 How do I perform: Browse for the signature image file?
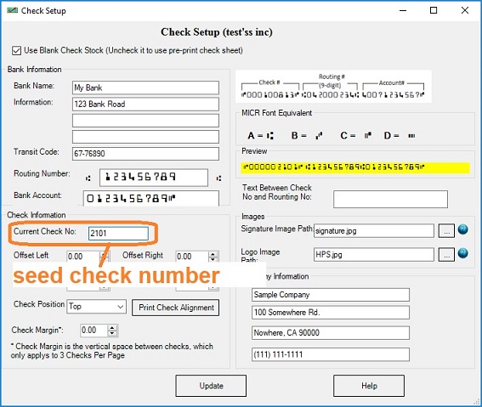[x=446, y=230]
